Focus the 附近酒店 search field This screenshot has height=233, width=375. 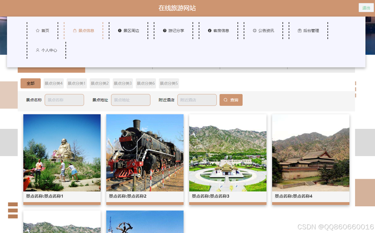pos(197,100)
